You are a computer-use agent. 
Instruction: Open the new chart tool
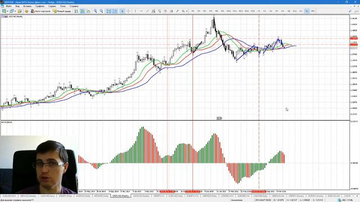[4, 11]
